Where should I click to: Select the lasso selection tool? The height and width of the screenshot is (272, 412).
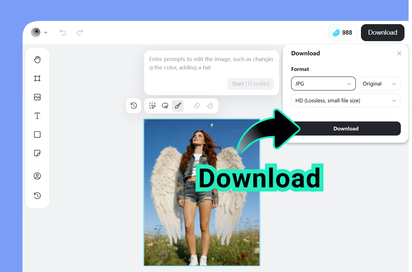[165, 106]
